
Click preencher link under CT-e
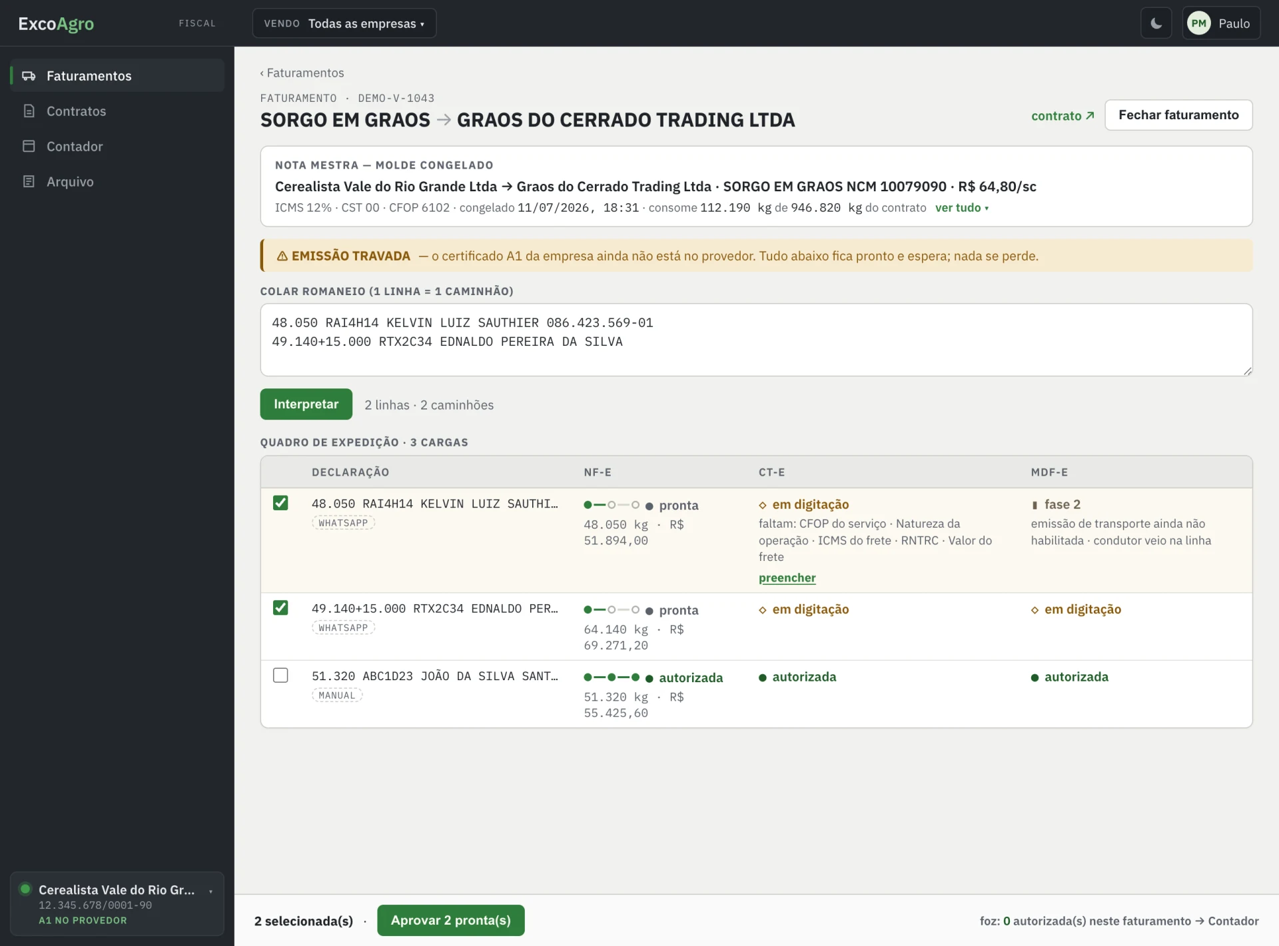click(x=787, y=578)
